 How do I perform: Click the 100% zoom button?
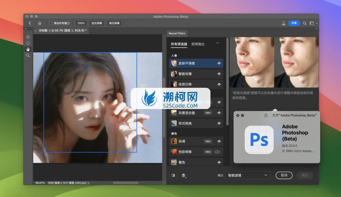pos(81,23)
